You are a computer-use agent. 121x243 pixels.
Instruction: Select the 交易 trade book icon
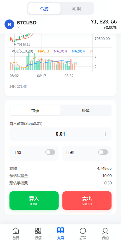(x=60, y=230)
